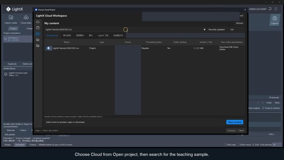Uncheck the Grid checkbox
The image size is (284, 160).
pos(253,144)
